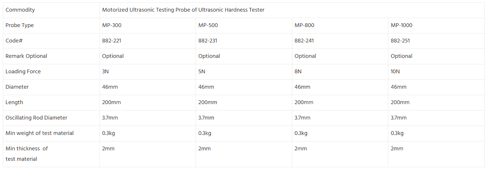
Task: Select the Min weight of test material label
Action: [x=39, y=133]
